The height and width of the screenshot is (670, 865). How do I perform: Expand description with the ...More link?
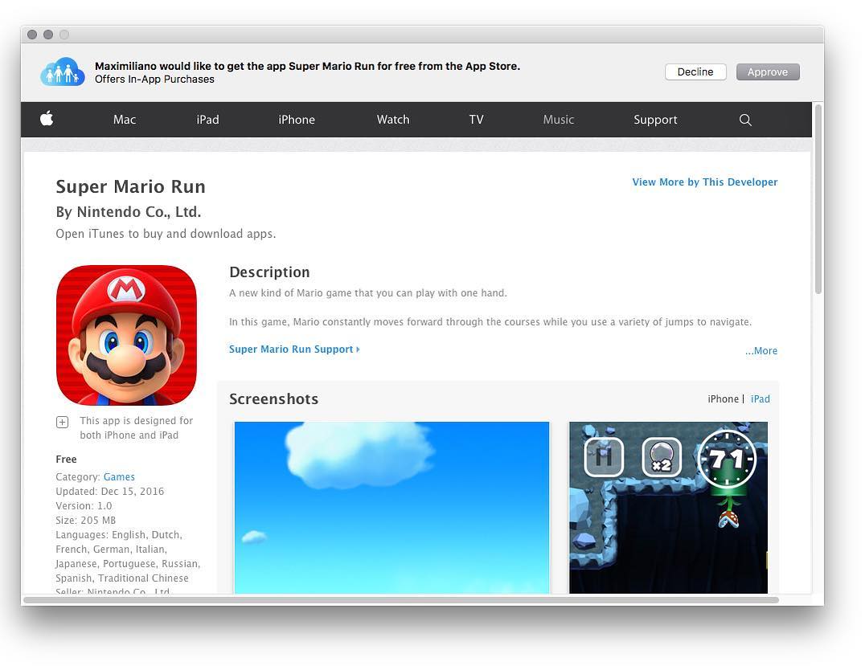[x=761, y=351]
